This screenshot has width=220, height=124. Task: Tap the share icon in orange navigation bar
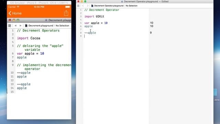click(x=66, y=13)
